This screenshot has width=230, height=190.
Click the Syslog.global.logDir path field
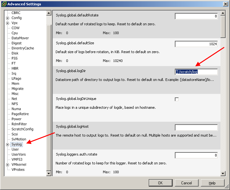[196, 72]
